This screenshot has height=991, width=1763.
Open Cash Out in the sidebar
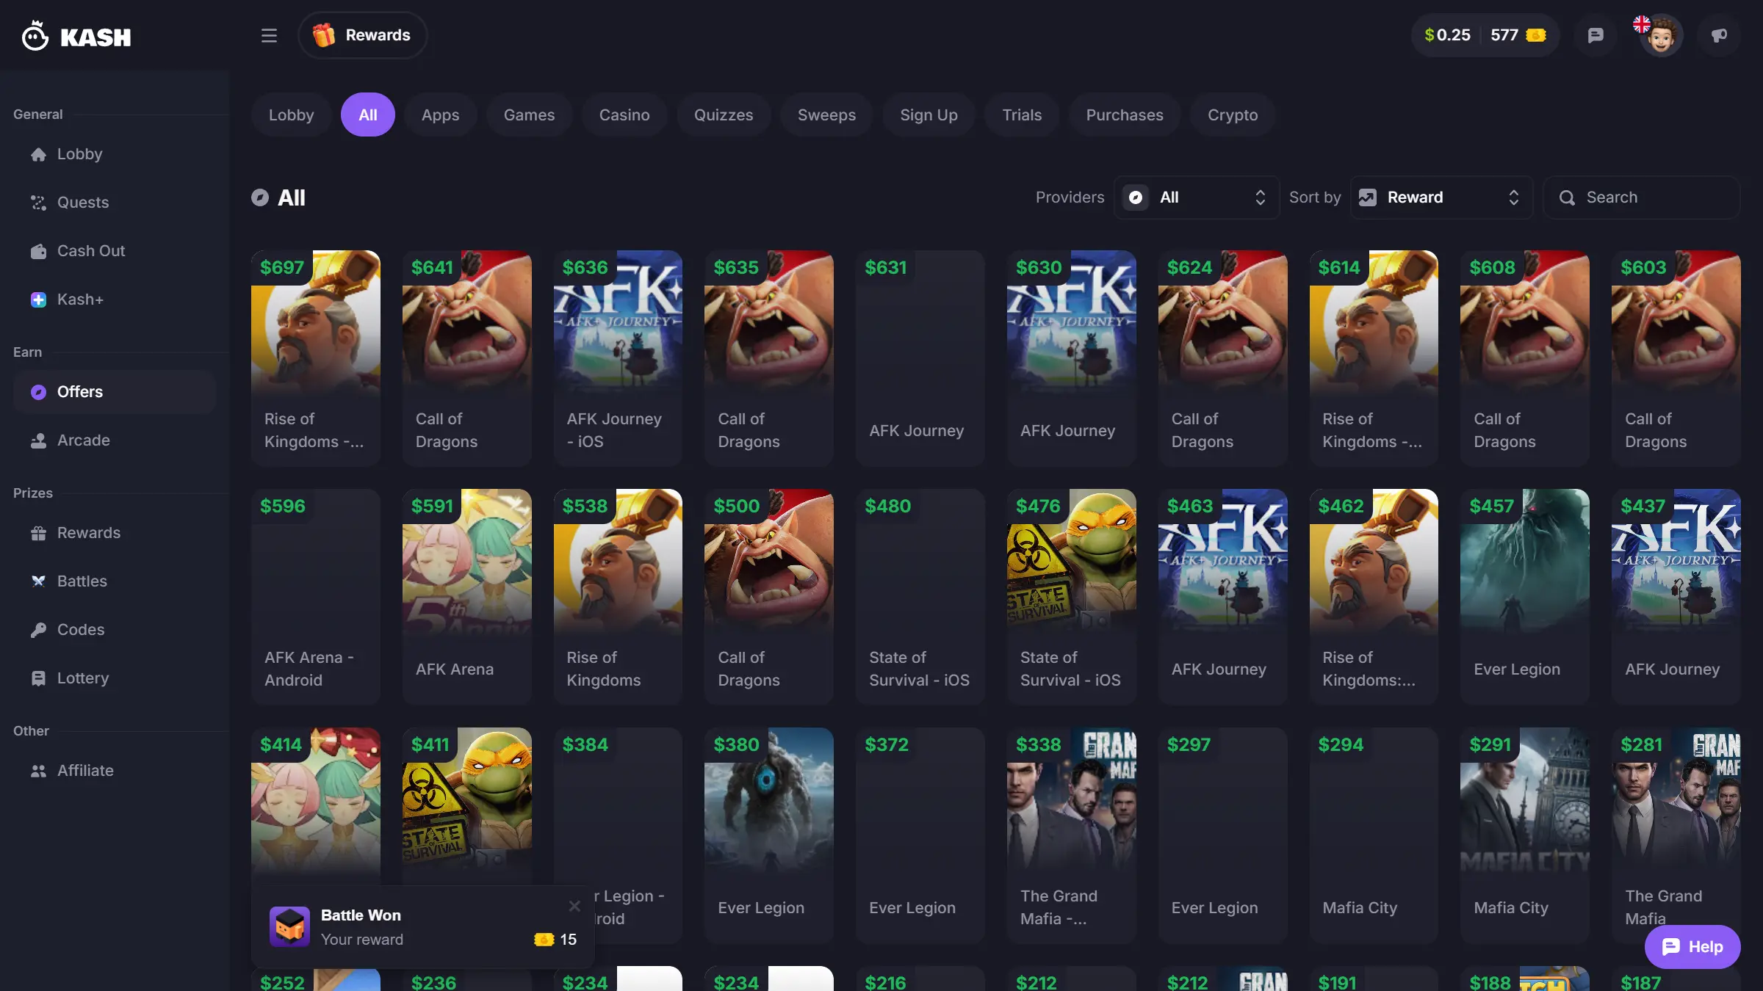(115, 251)
